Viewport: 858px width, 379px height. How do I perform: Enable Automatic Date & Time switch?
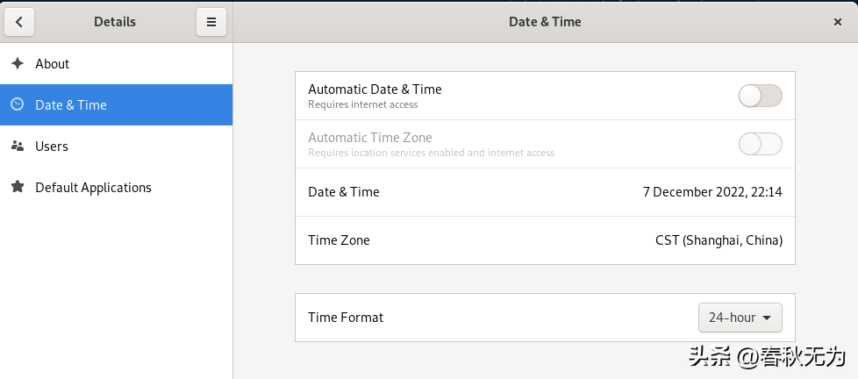[x=760, y=96]
